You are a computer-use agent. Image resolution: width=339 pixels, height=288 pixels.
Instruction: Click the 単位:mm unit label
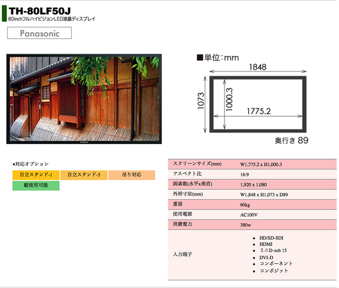pyautogui.click(x=218, y=58)
